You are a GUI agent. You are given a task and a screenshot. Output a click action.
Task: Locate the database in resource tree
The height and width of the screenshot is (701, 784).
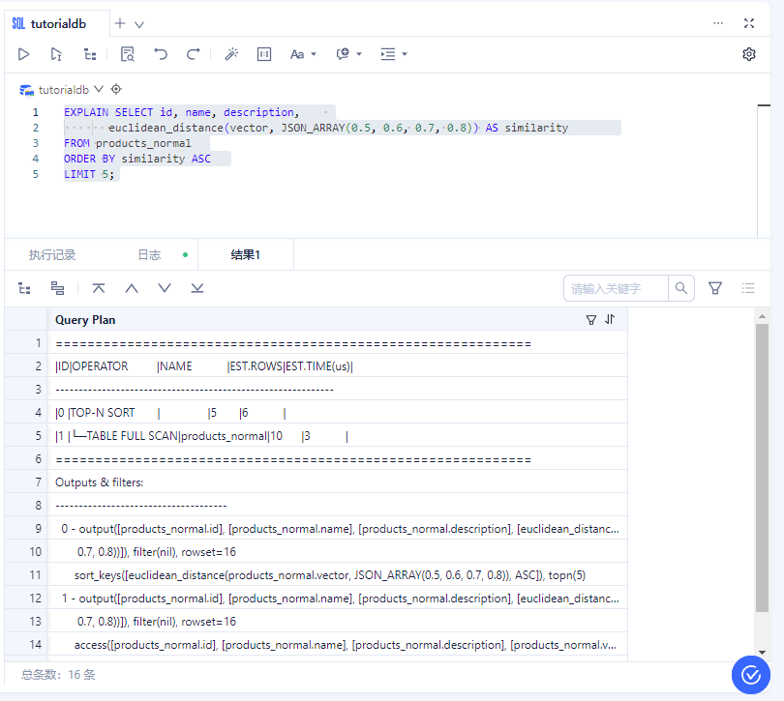click(x=116, y=89)
